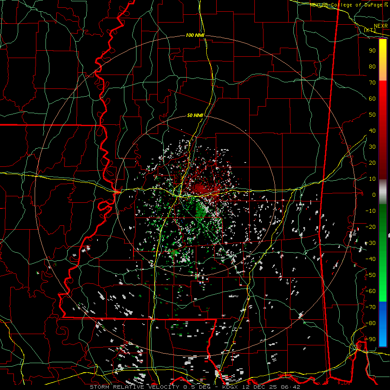Click the 0 label on the velocity scale
This screenshot has width=390, height=390.
pyautogui.click(x=374, y=195)
